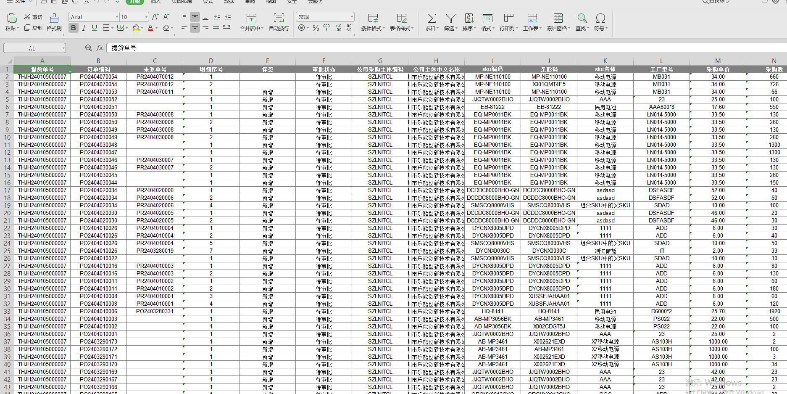Open the Filter (筛选) funnel tool

pos(450,18)
